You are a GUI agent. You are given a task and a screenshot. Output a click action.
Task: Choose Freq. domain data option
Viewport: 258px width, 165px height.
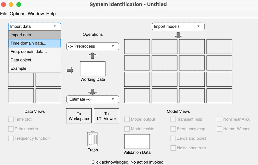point(34,52)
